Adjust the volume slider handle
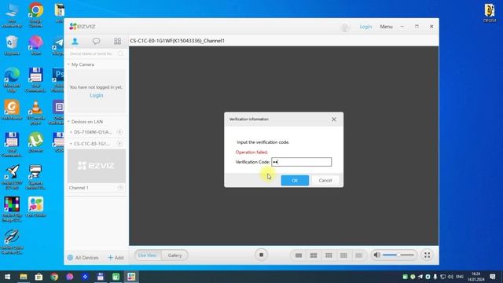Image resolution: width=503 pixels, height=283 pixels. tap(398, 255)
